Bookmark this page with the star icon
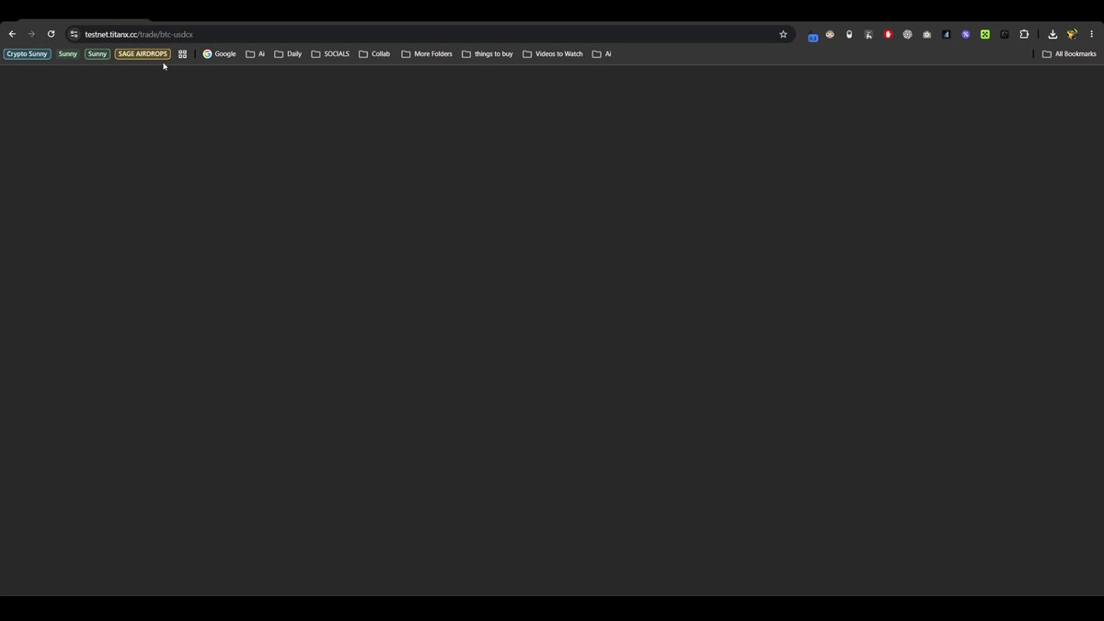 point(783,34)
